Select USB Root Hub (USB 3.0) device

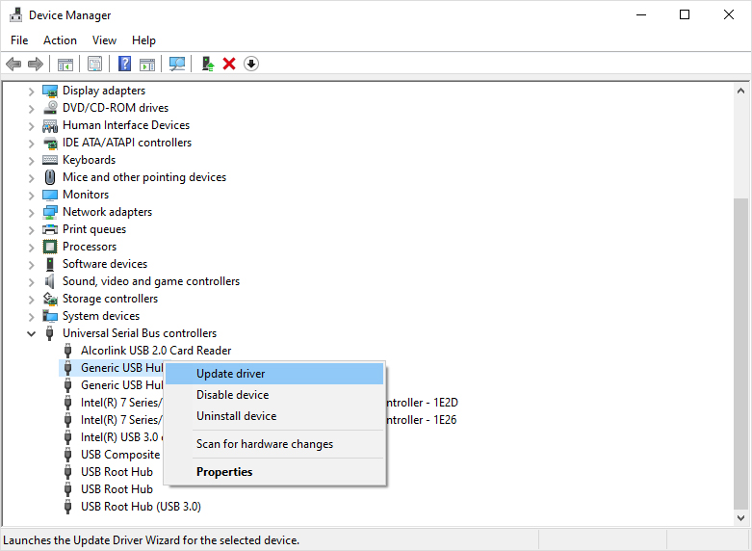click(x=141, y=507)
